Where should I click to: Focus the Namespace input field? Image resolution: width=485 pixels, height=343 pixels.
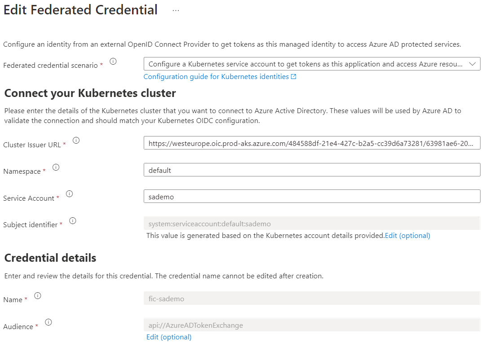click(312, 170)
